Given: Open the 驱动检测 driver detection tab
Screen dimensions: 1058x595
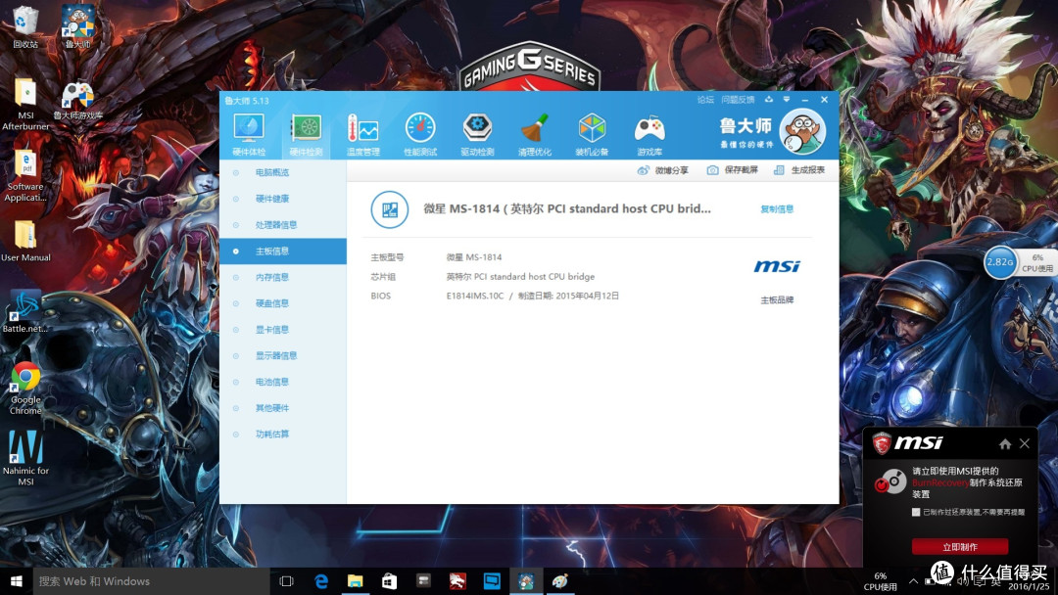Looking at the screenshot, I should pos(477,135).
